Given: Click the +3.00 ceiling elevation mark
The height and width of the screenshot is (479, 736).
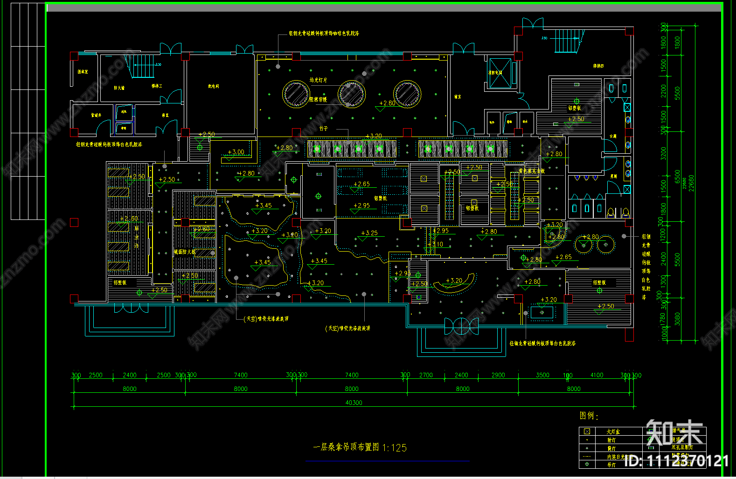Looking at the screenshot, I should (236, 152).
